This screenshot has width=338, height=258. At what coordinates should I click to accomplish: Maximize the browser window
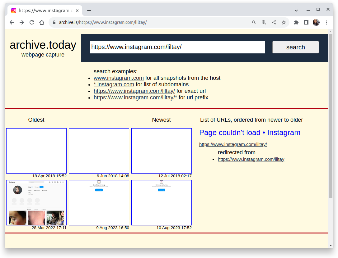point(318,9)
